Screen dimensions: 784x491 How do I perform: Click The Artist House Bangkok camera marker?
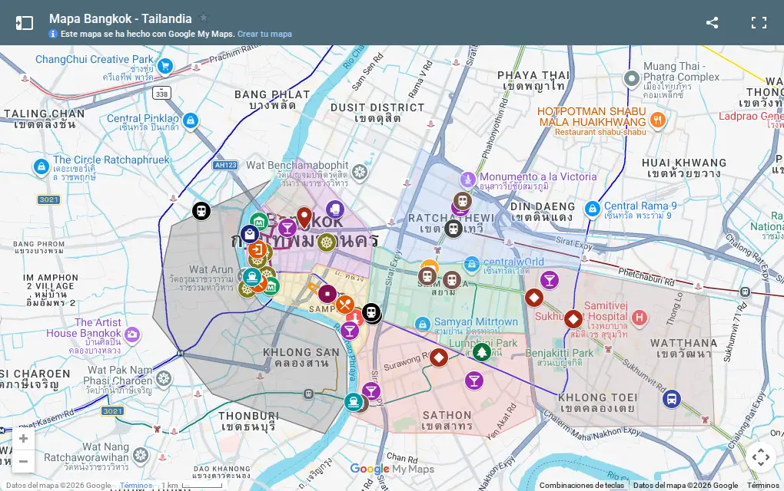(x=132, y=334)
